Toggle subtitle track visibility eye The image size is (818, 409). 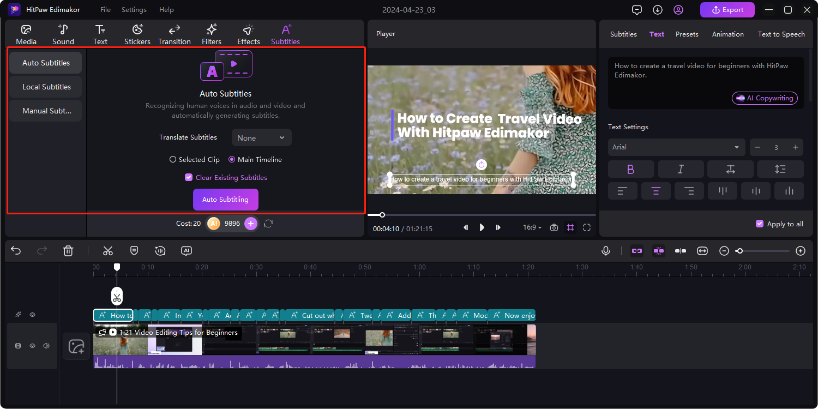32,315
